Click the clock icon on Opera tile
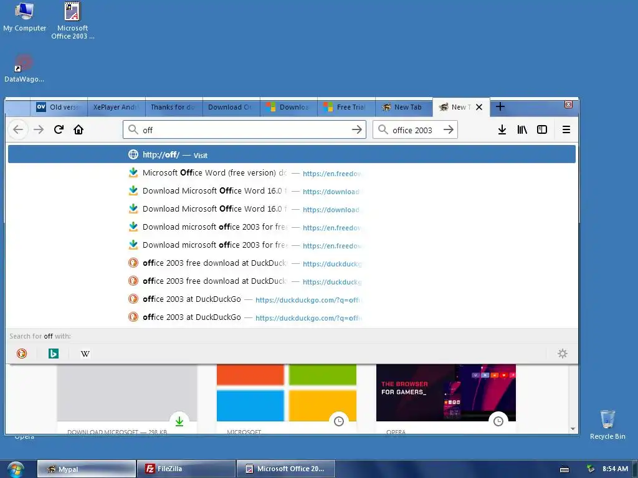 (x=498, y=421)
